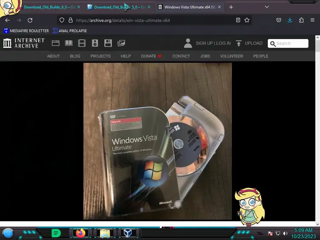This screenshot has width=320, height=240.
Task: Open a new tab with plus button
Action: [x=231, y=7]
